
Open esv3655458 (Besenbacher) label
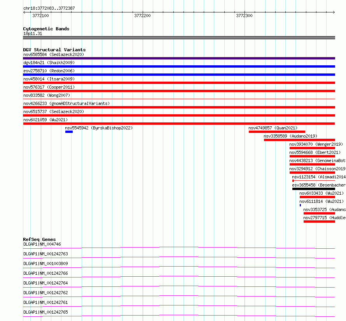click(x=319, y=185)
